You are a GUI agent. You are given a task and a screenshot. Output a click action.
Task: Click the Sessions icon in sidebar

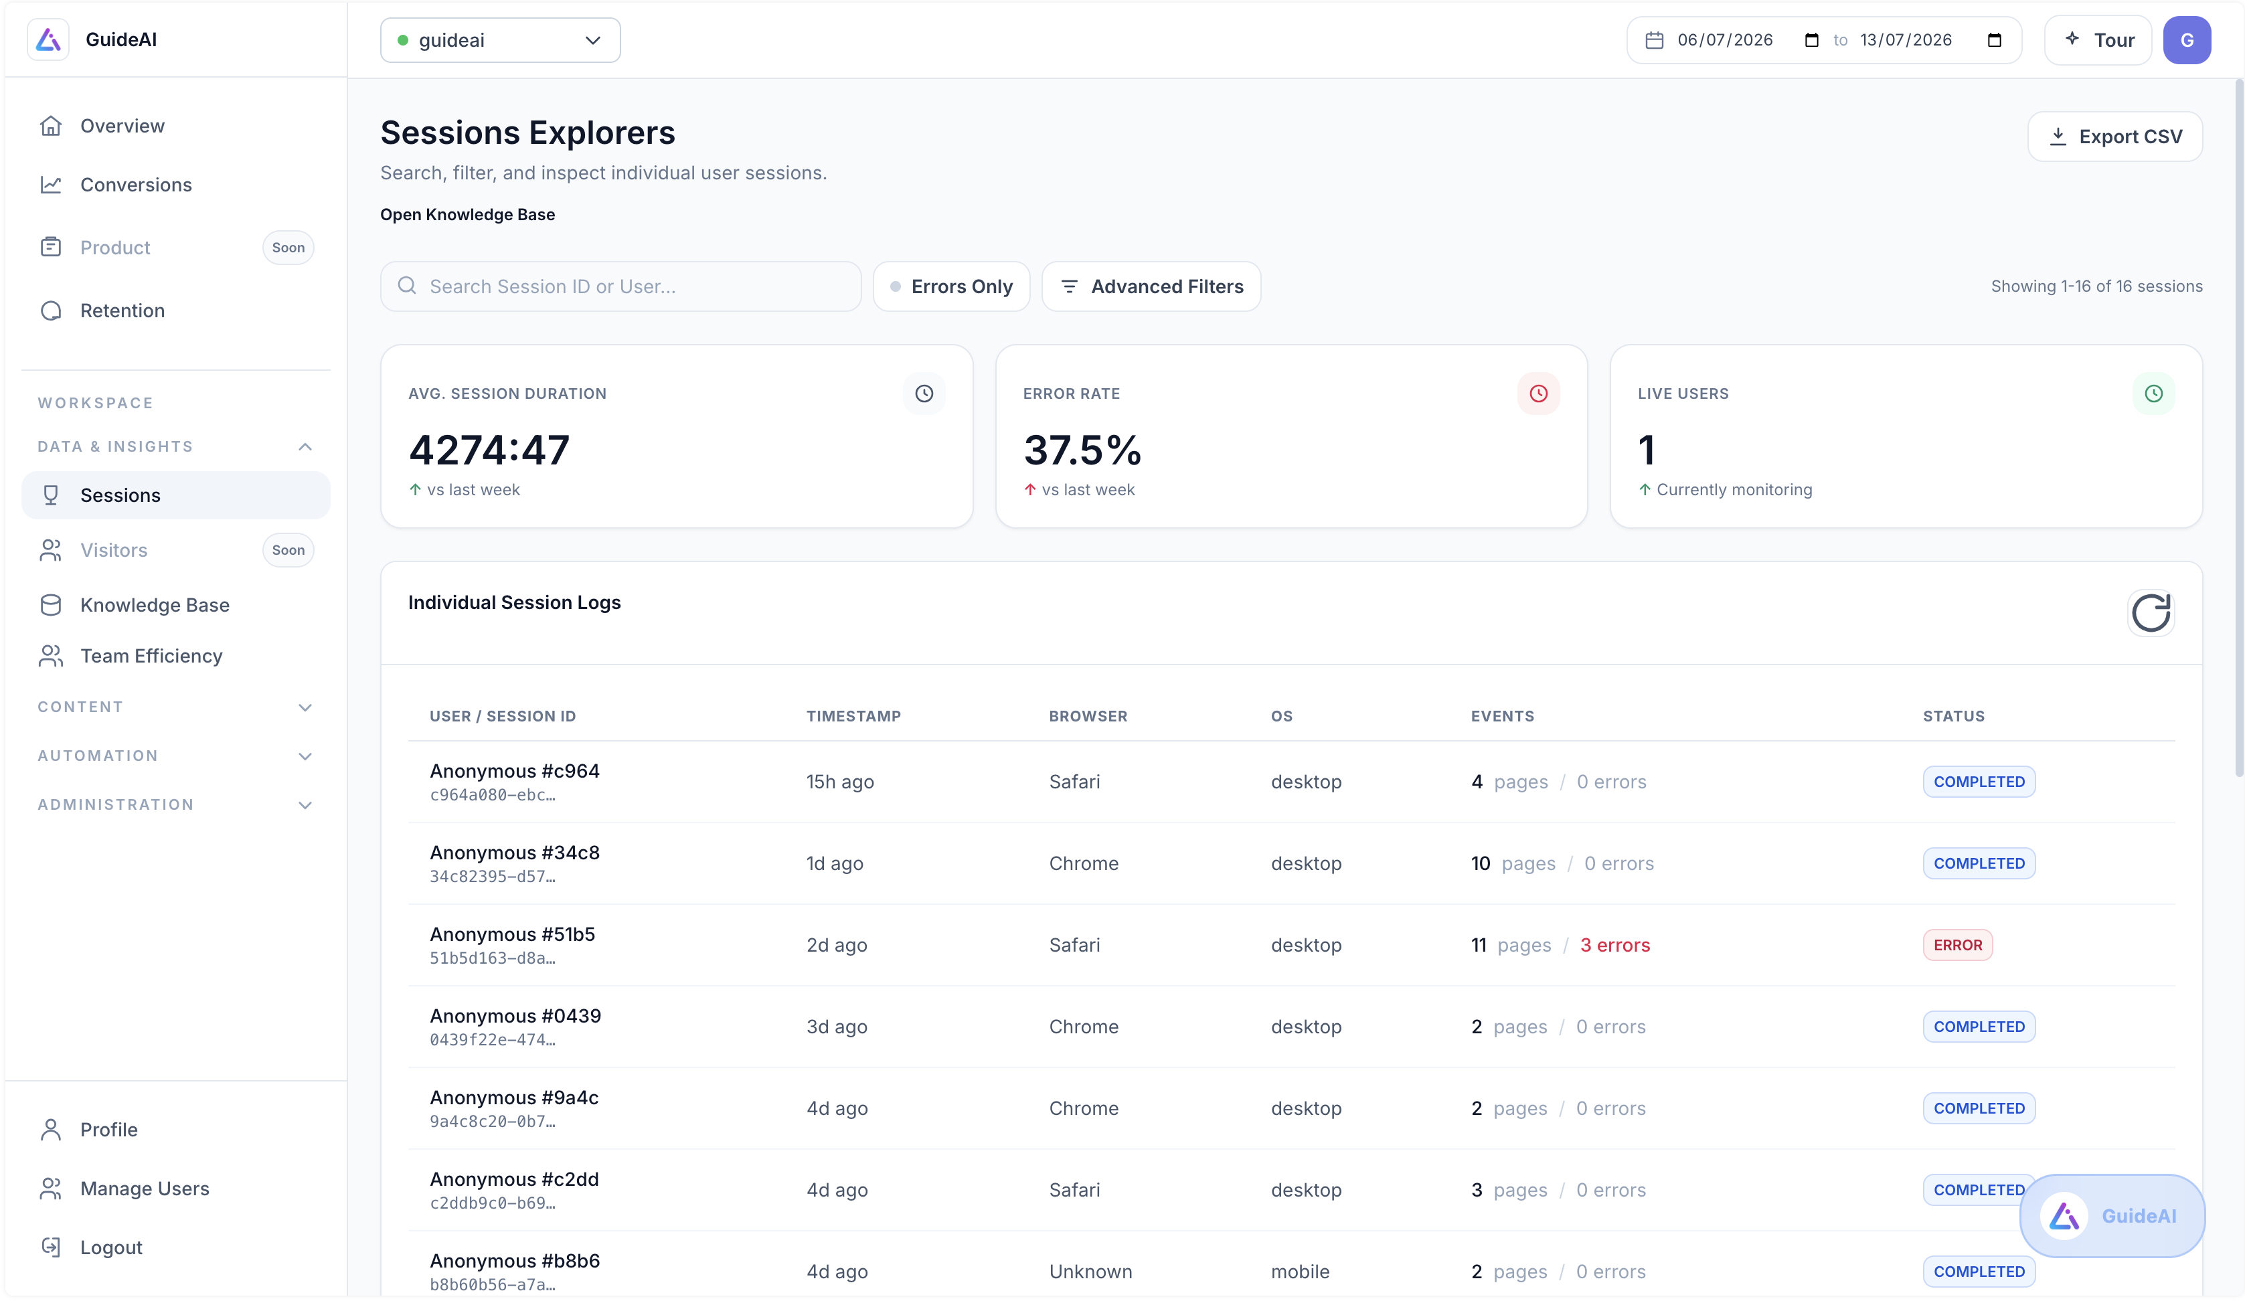51,495
